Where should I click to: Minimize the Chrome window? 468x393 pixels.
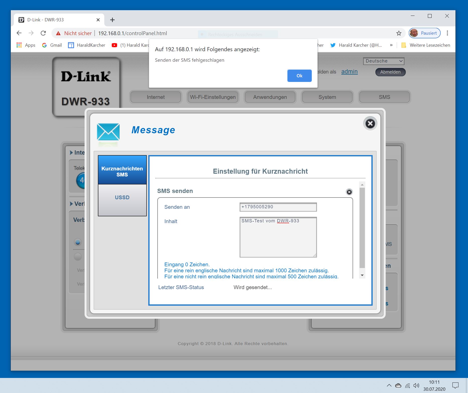413,16
